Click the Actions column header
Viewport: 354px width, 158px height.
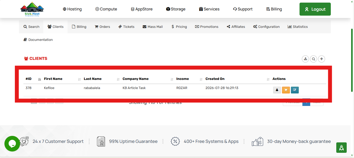pyautogui.click(x=279, y=79)
